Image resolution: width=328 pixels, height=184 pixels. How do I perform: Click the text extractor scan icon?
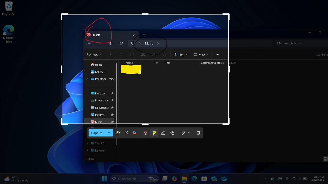coord(126,133)
